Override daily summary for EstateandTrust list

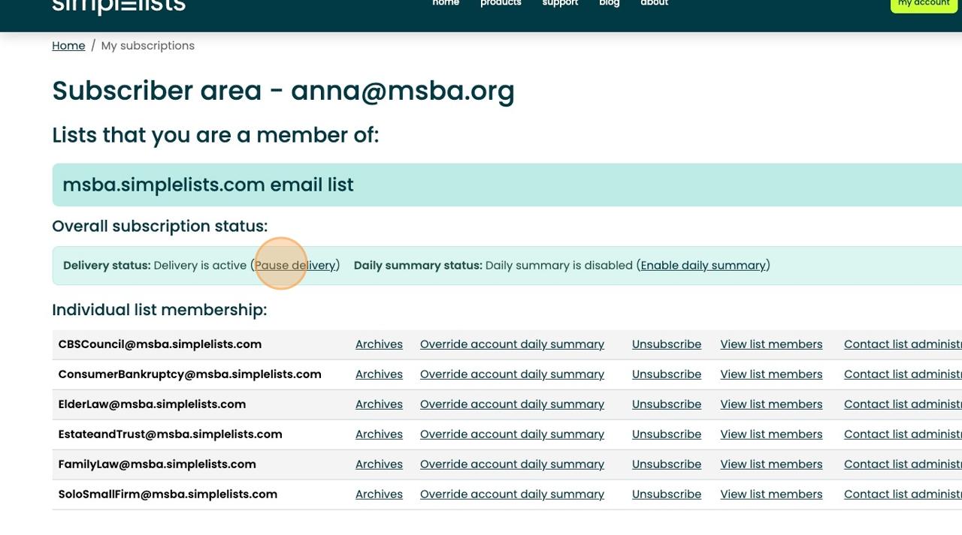[x=512, y=434]
